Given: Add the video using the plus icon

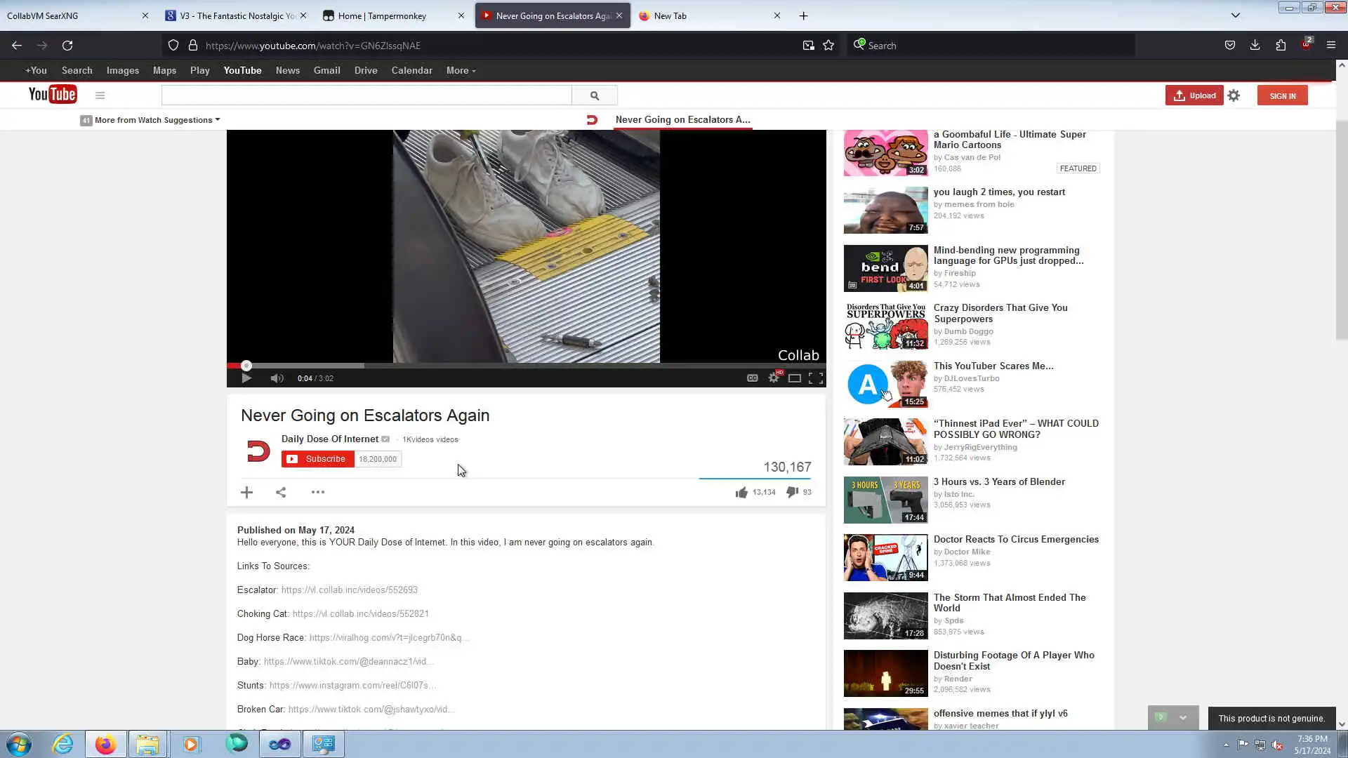Looking at the screenshot, I should click(246, 492).
